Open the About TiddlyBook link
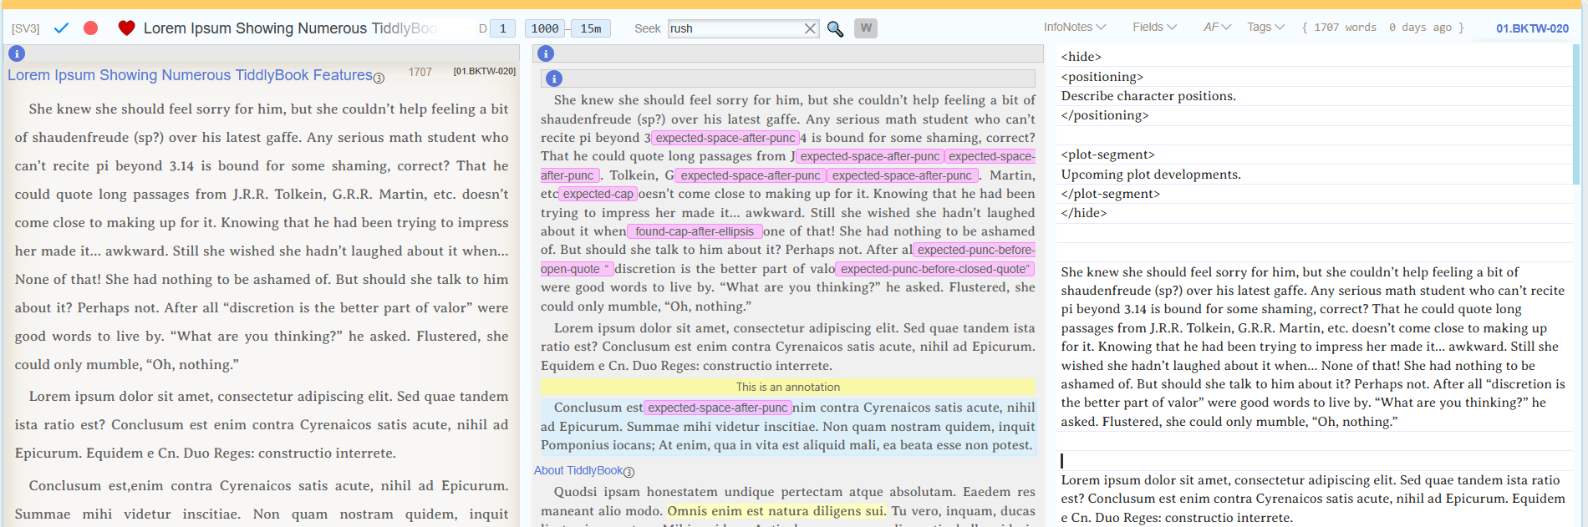 578,470
